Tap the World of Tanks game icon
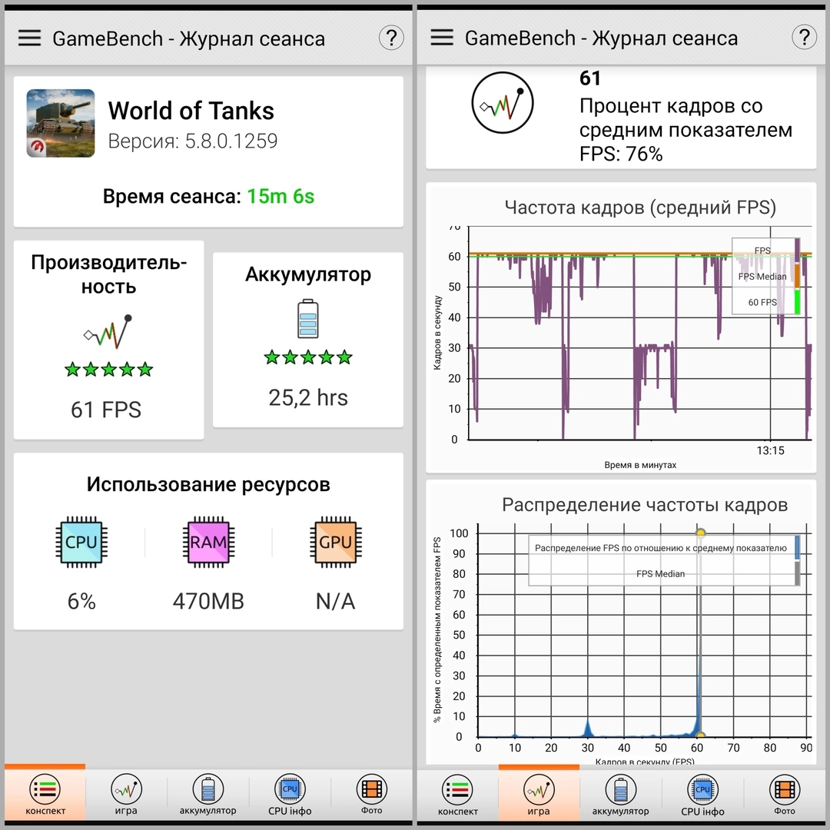830x830 pixels. point(61,123)
